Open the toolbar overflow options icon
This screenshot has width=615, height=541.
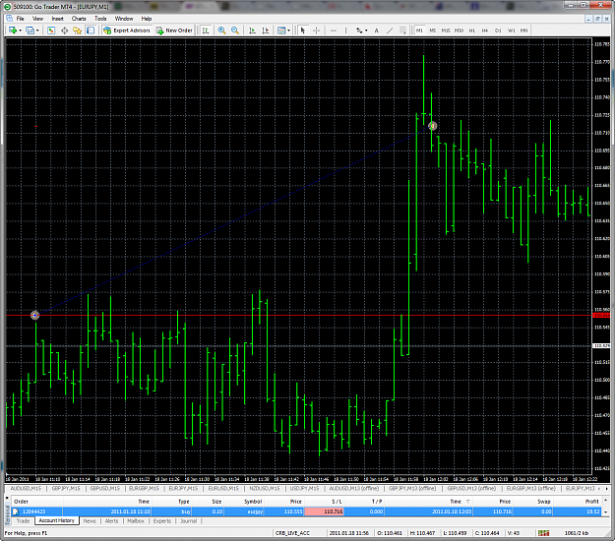[402, 30]
